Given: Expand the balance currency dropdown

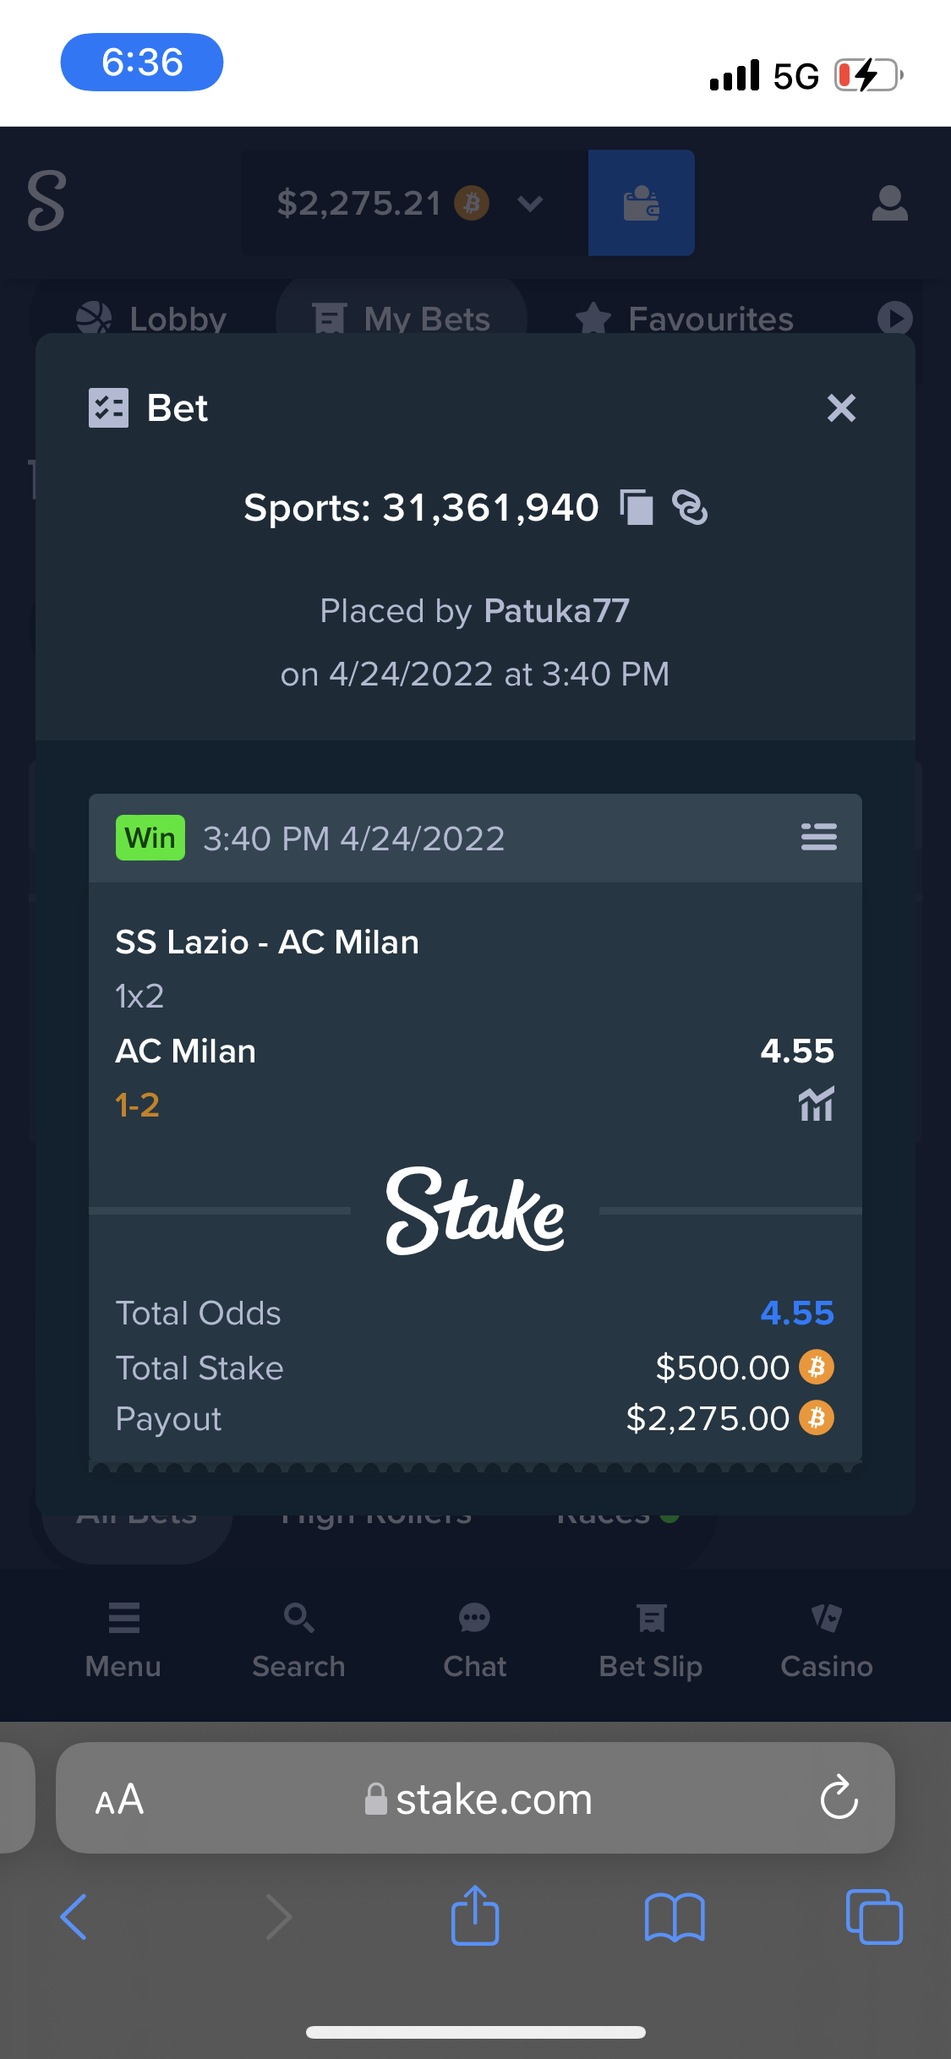Looking at the screenshot, I should click(530, 203).
